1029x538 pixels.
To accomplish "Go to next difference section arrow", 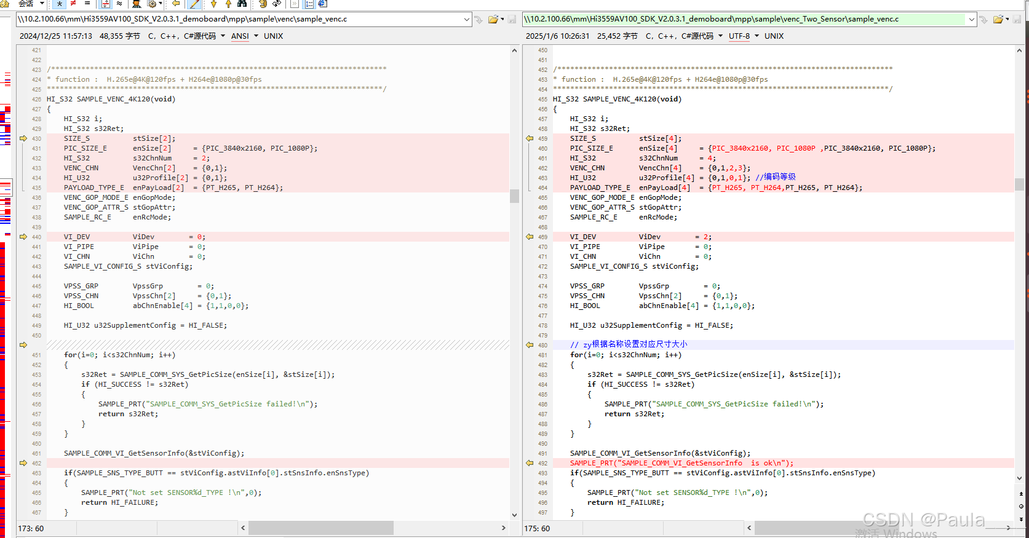I will 213,4.
